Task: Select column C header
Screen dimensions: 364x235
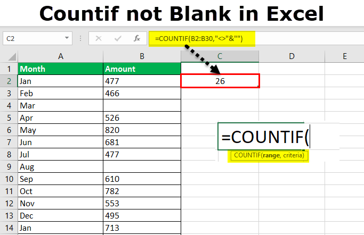Action: (x=220, y=56)
